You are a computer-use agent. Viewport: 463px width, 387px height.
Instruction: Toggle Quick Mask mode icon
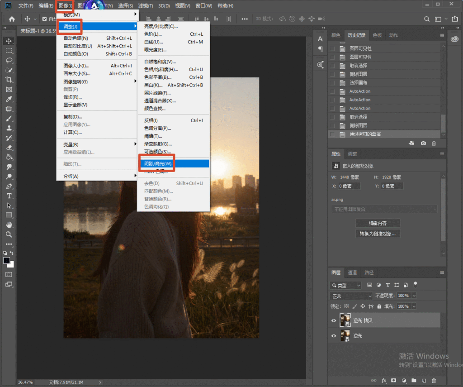click(9, 274)
